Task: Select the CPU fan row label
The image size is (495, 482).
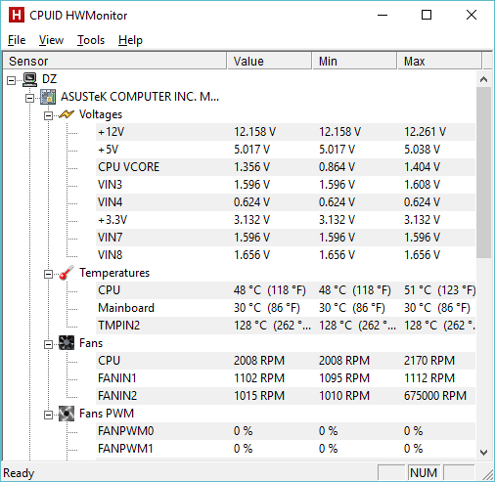Action: [110, 361]
